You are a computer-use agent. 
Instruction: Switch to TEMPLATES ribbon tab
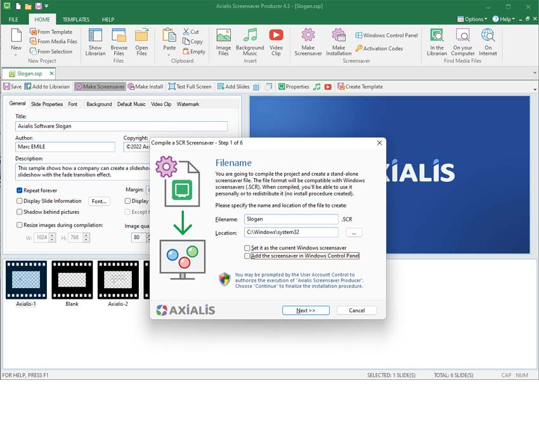click(75, 19)
